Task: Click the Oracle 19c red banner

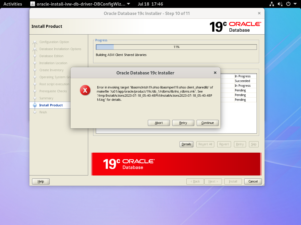Action: tap(176, 164)
